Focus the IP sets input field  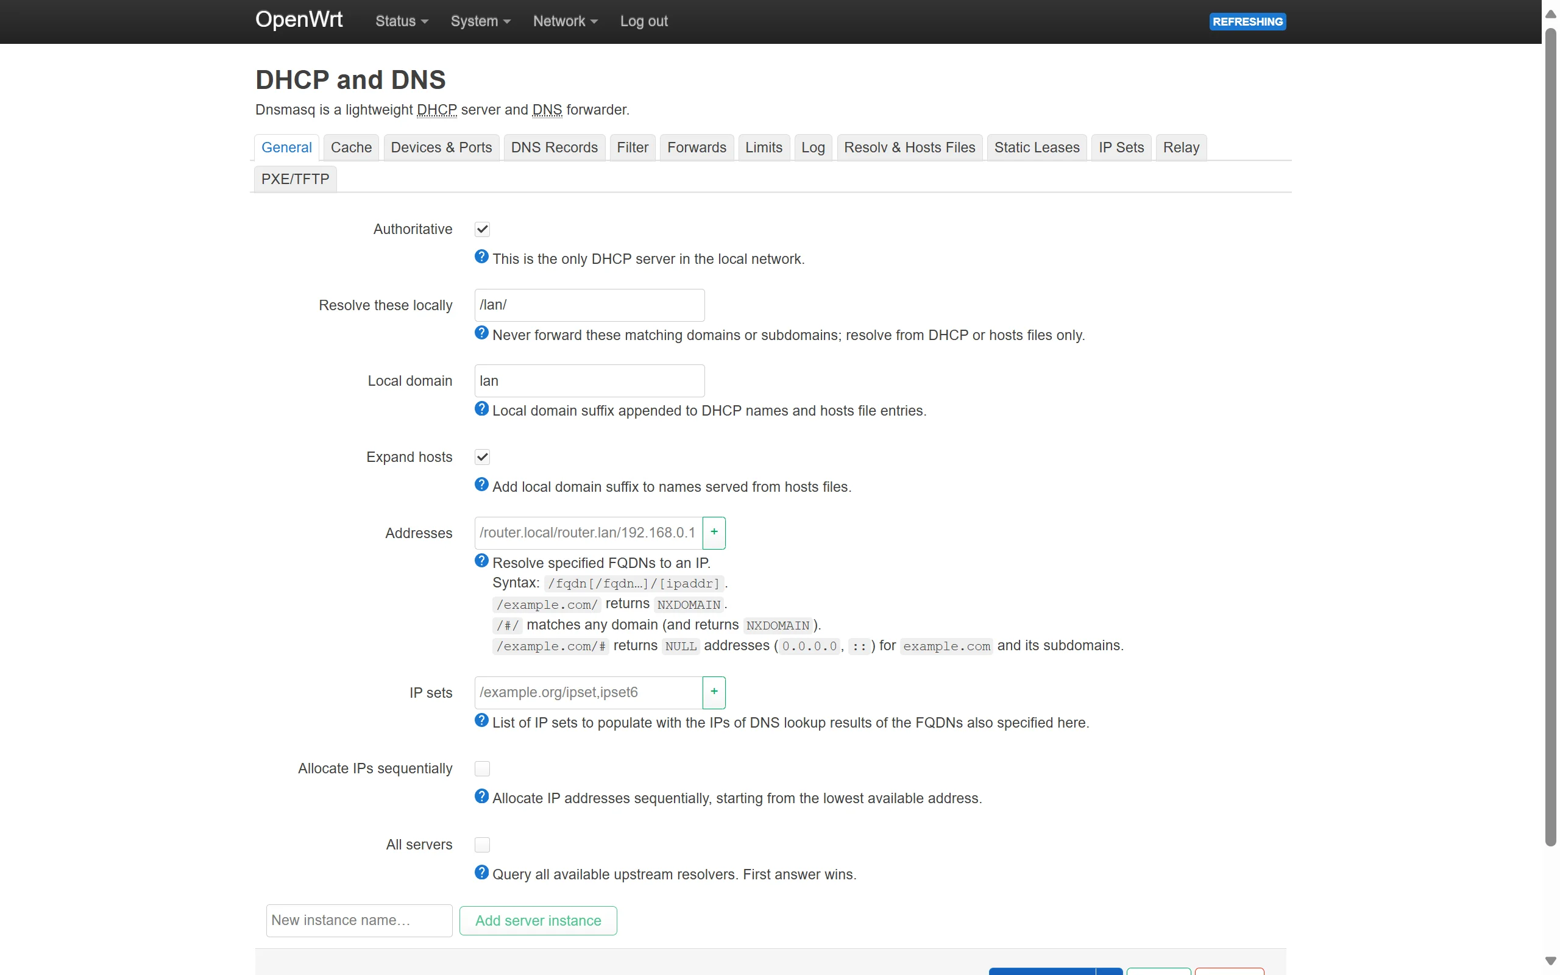[x=588, y=693]
